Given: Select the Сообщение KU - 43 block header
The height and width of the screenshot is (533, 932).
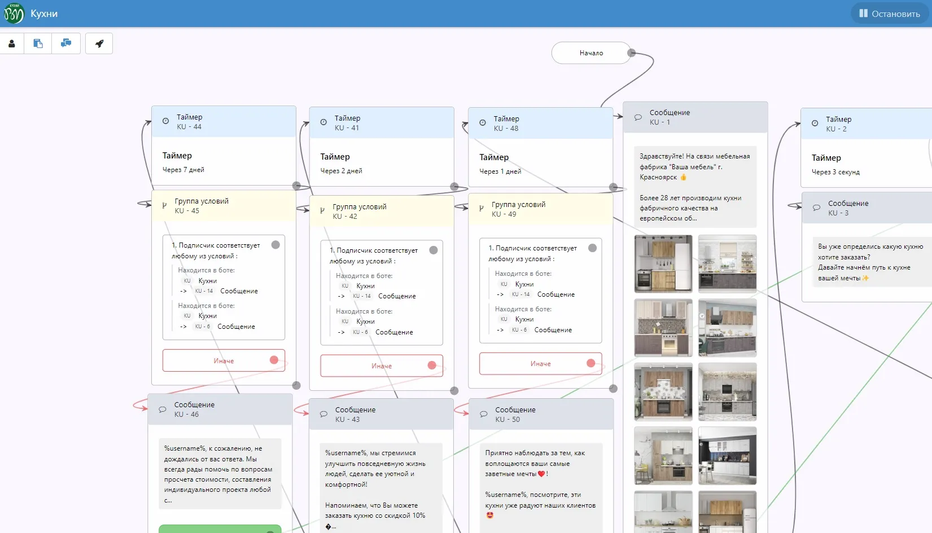Looking at the screenshot, I should pyautogui.click(x=381, y=415).
